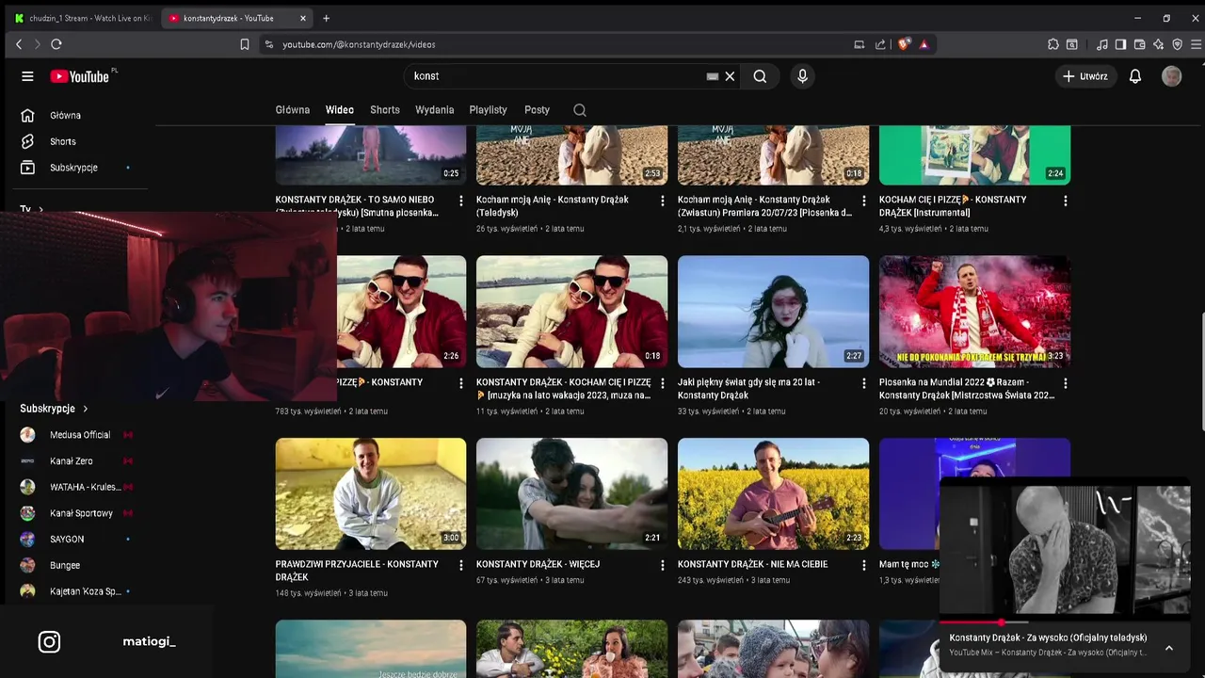Search within the channel using magnifier icon
Viewport: 1205px width, 678px height.
[x=580, y=110]
